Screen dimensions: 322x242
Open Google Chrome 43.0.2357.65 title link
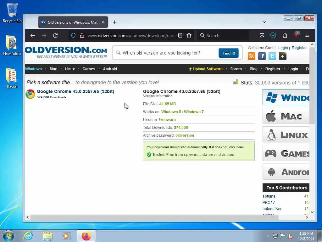[x=75, y=91]
